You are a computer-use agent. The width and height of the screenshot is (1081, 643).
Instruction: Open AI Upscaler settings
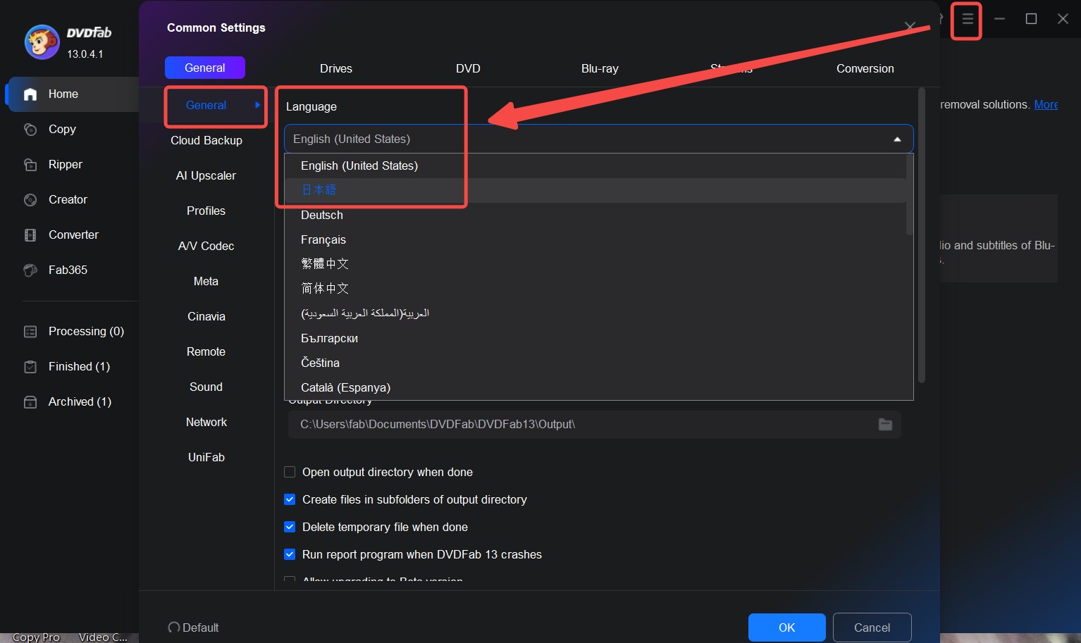point(206,175)
